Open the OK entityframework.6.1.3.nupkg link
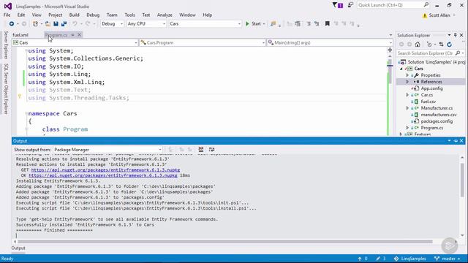 pyautogui.click(x=103, y=175)
